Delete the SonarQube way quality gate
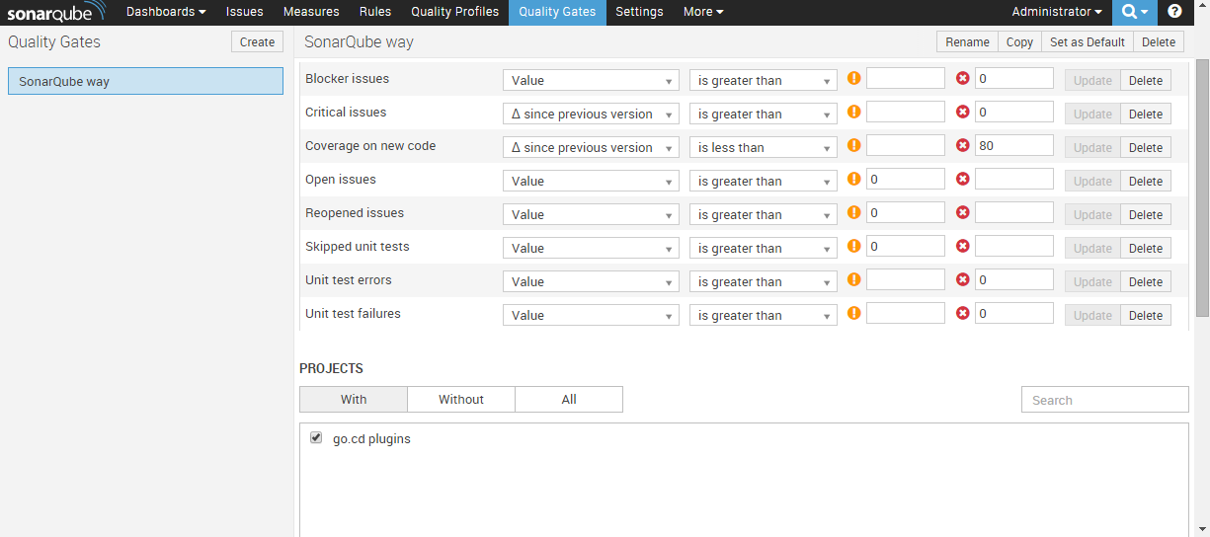This screenshot has height=537, width=1210. pyautogui.click(x=1159, y=41)
